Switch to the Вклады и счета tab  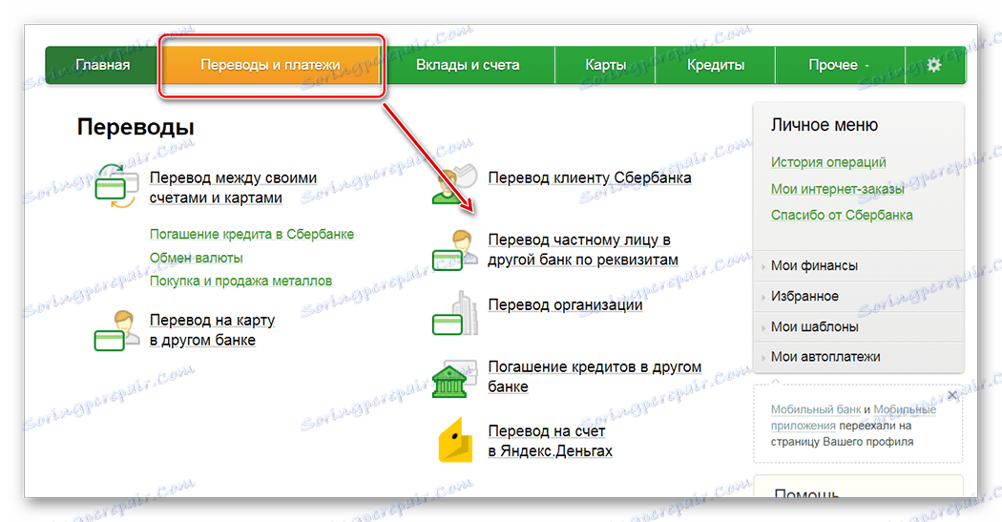point(468,65)
